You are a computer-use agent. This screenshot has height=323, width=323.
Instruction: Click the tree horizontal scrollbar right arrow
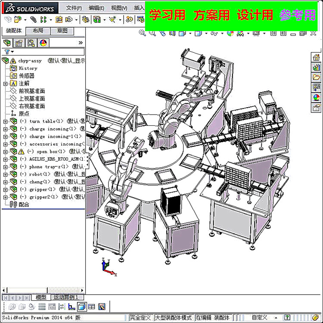82,290
